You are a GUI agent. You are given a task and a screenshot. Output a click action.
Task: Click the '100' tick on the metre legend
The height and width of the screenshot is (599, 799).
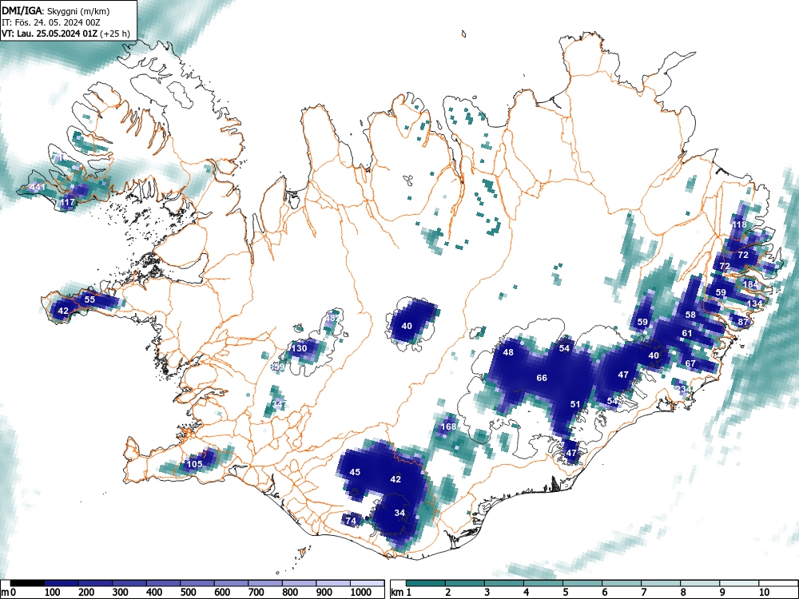(53, 593)
